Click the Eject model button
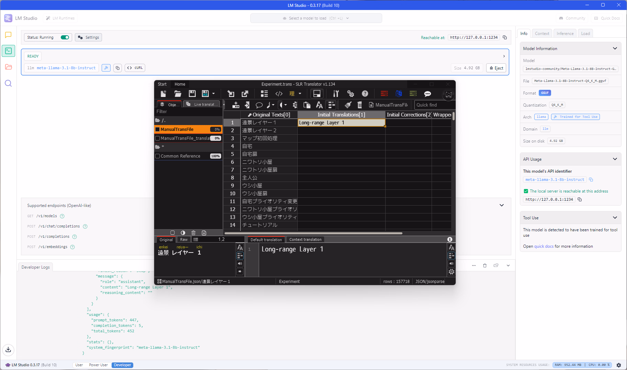The image size is (627, 370). point(496,68)
